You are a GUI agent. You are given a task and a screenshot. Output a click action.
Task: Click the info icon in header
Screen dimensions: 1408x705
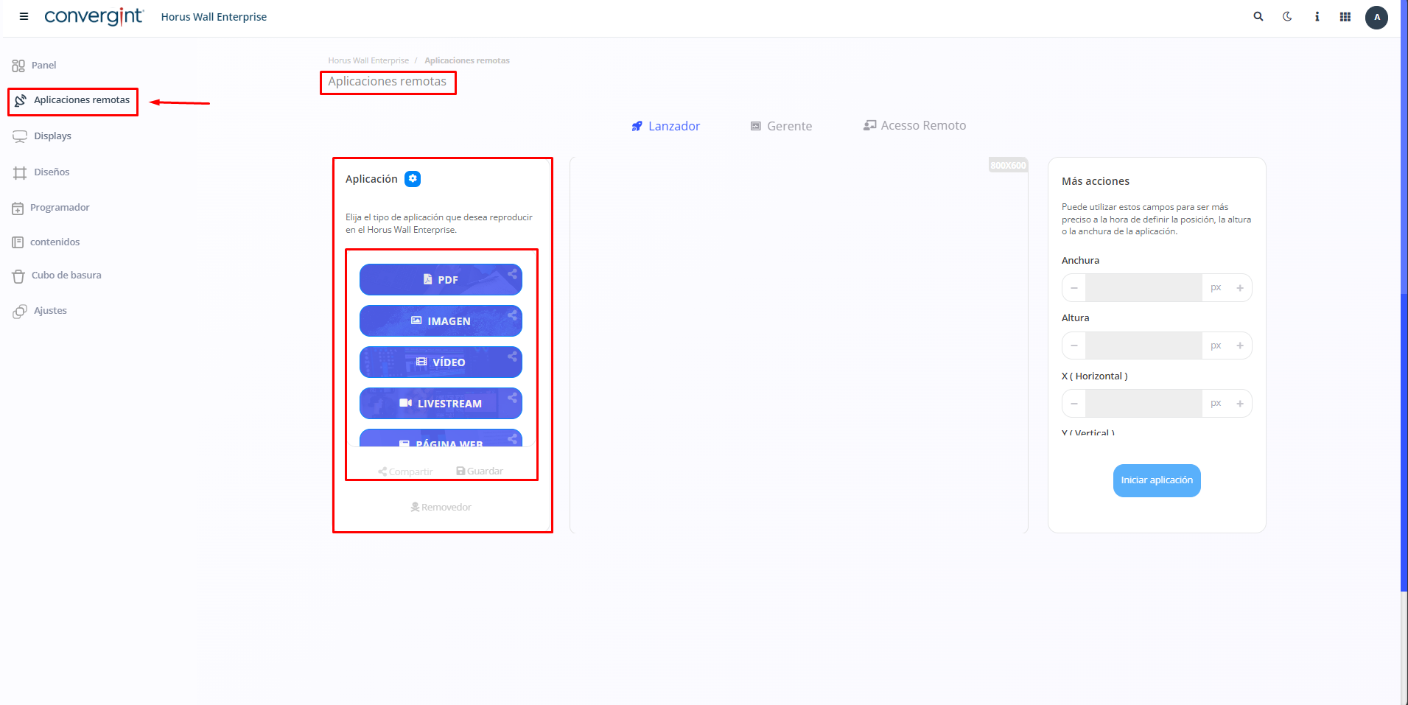(x=1317, y=16)
